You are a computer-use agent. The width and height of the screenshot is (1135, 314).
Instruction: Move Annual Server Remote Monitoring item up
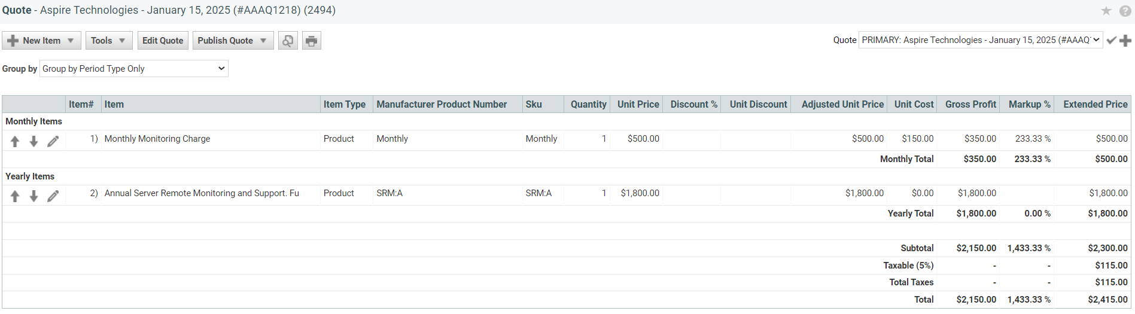tap(15, 196)
